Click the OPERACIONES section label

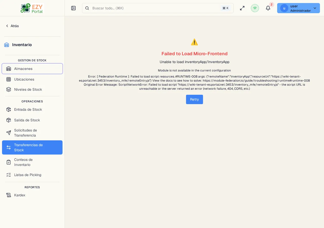pos(32,101)
